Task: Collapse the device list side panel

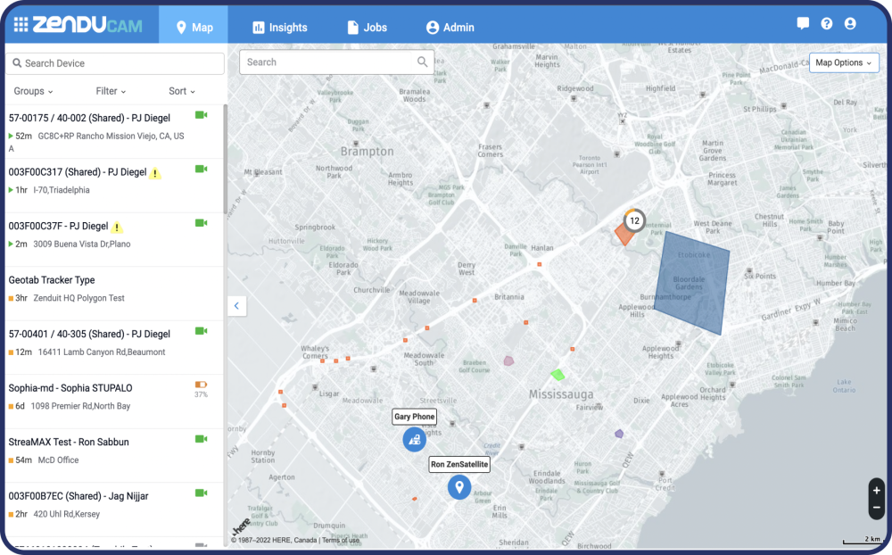Action: (236, 306)
